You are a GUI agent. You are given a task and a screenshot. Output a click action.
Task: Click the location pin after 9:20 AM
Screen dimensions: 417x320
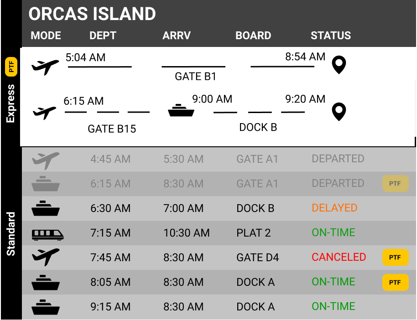[x=339, y=112]
